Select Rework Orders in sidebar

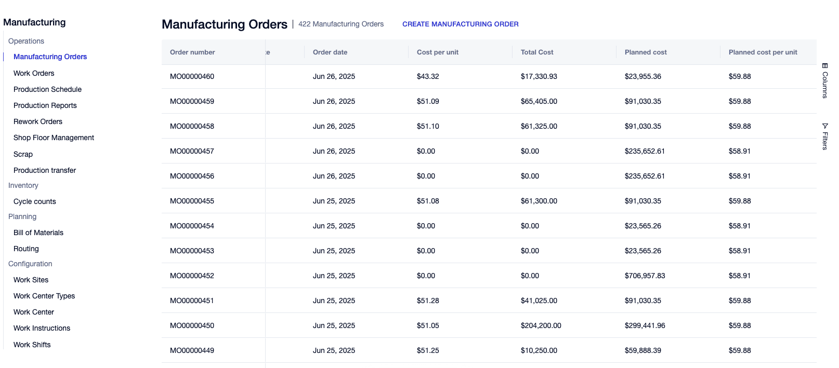point(38,121)
